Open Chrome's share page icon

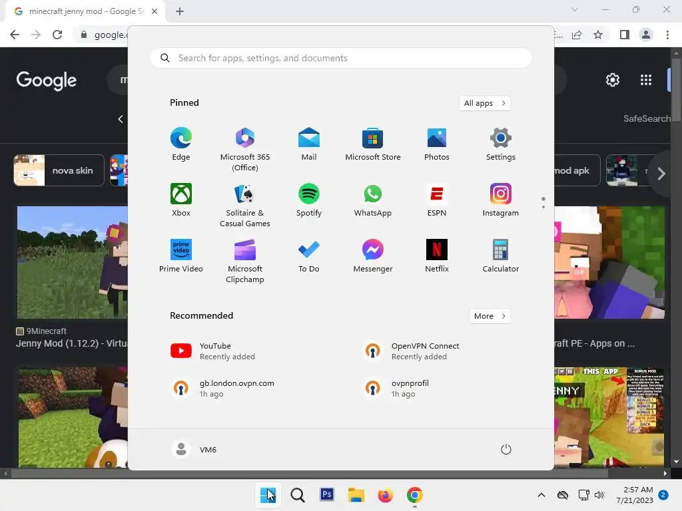pos(577,35)
